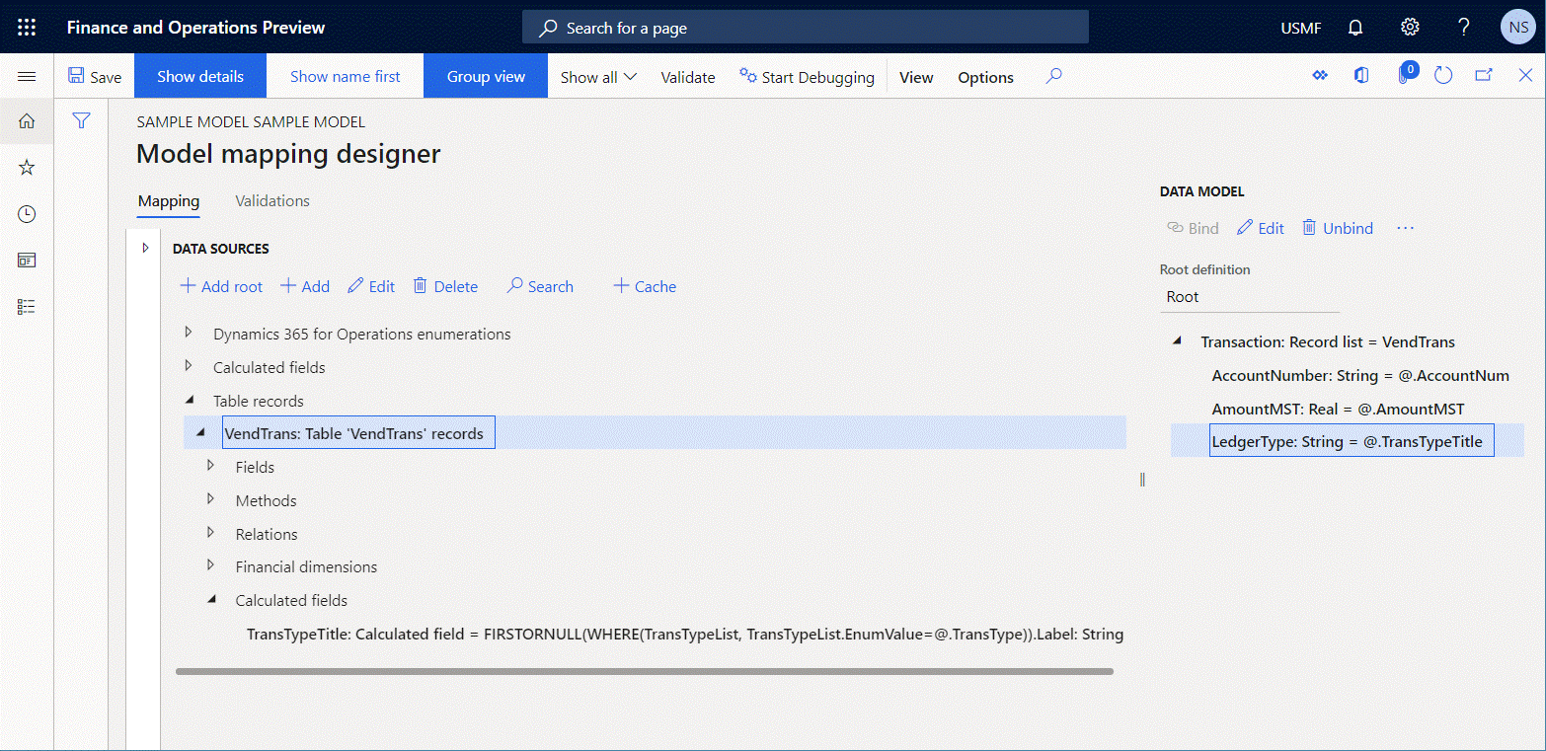Click Unbind in the Data Model panel
This screenshot has width=1546, height=751.
(1337, 228)
